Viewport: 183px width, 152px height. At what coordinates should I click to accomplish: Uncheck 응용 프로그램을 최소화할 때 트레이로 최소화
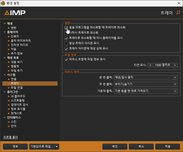pos(66,28)
